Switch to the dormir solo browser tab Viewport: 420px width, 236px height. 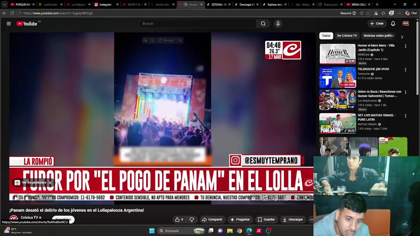(162, 5)
